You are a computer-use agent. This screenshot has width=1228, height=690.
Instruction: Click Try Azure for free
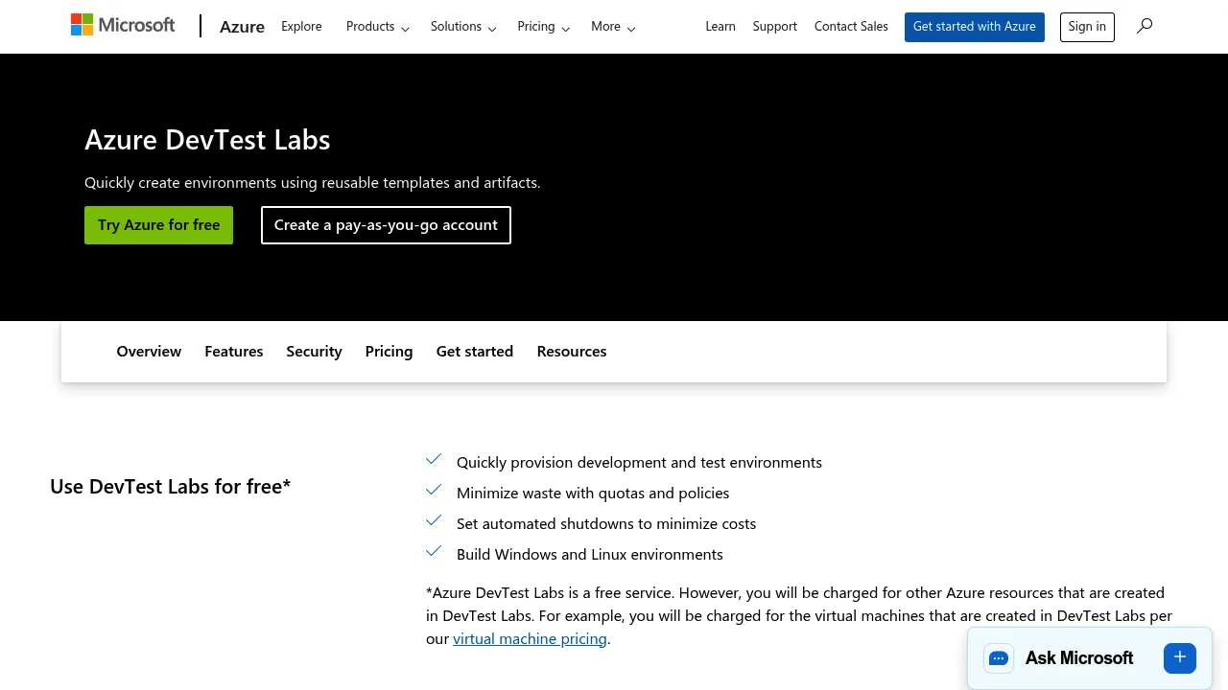point(159,225)
